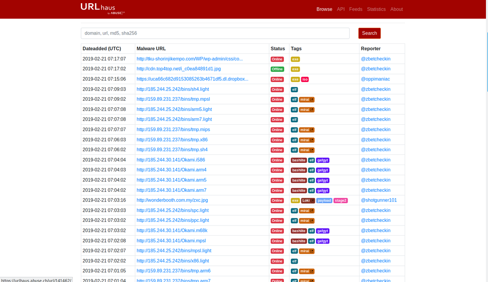Open @zbetcheckin reporter link in the tku-shorinjikempo row
488x282 pixels.
[376, 59]
